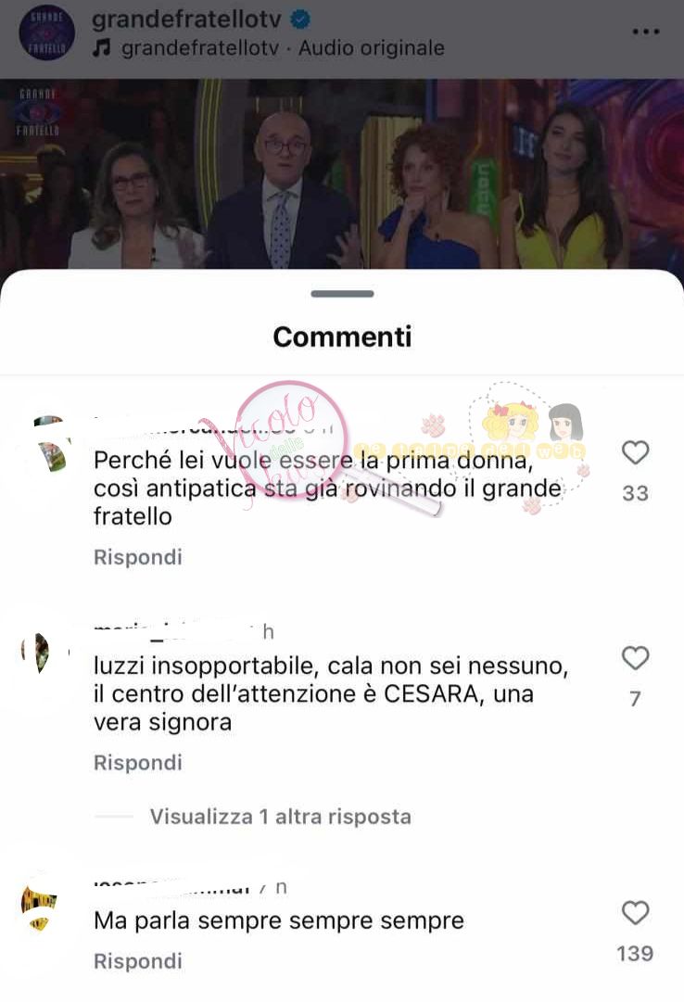The image size is (684, 1002).
Task: Like the 'Ma parla sempre' comment
Action: [x=636, y=912]
